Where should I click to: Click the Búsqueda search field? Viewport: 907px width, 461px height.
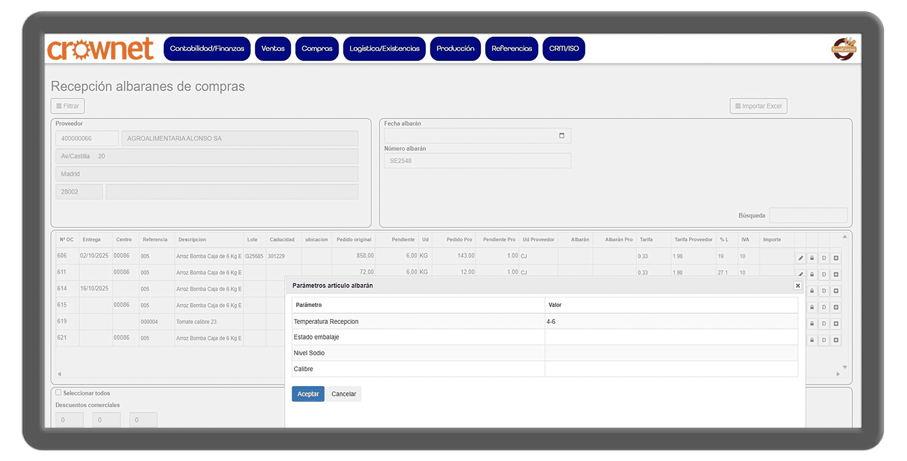tap(808, 216)
